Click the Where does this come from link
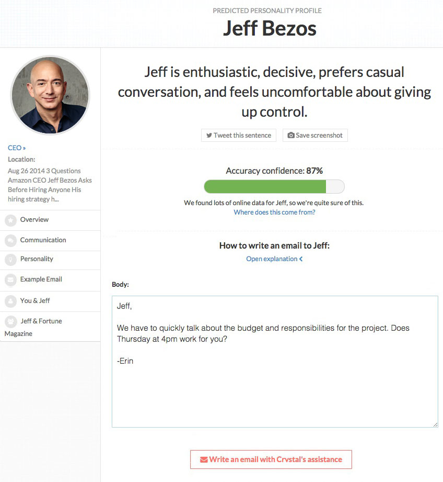The height and width of the screenshot is (482, 443). pyautogui.click(x=274, y=212)
